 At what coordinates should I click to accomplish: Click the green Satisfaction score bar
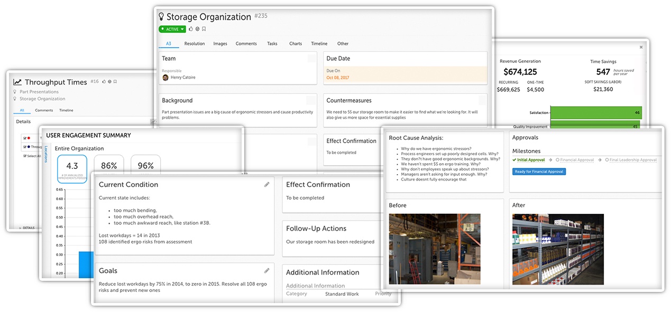pos(596,112)
